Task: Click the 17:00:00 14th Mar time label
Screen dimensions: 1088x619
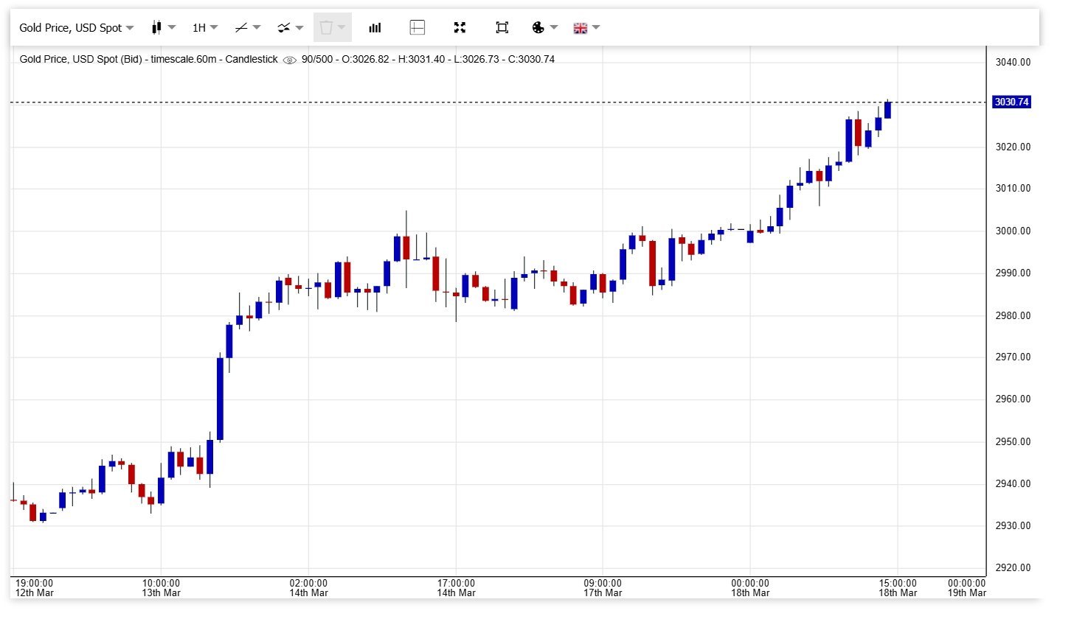Action: [456, 588]
